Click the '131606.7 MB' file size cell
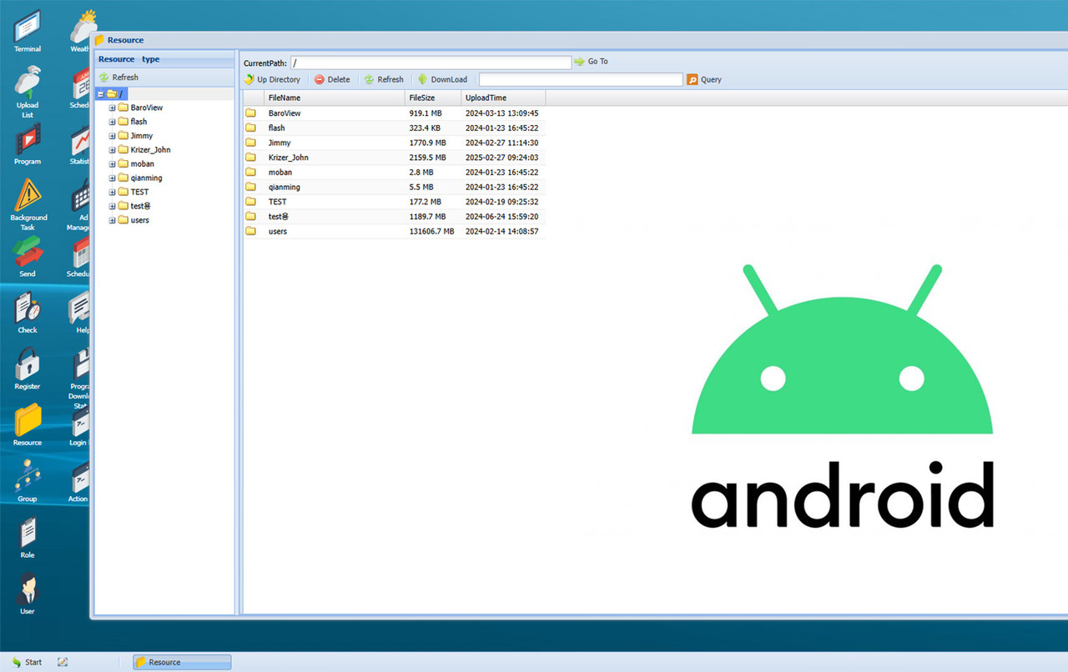1068x672 pixels. tap(432, 232)
